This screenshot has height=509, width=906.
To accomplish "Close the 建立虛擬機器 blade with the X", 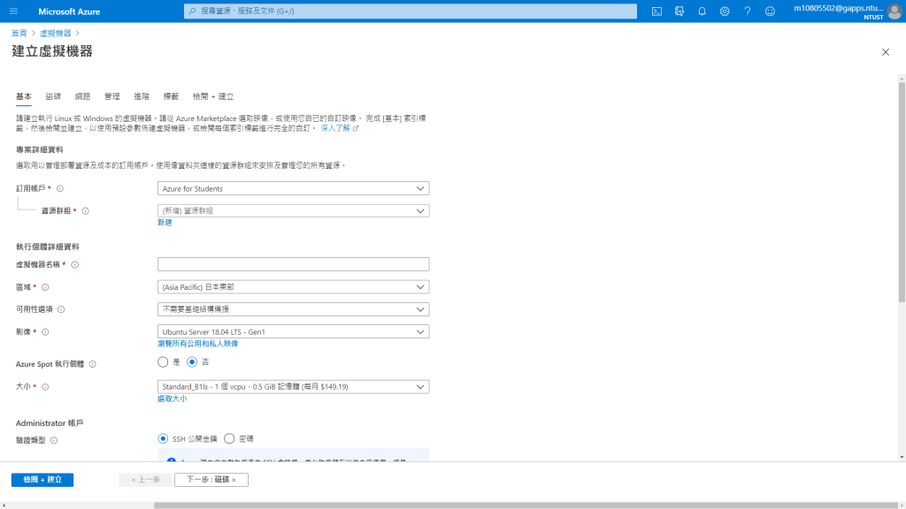I will pyautogui.click(x=885, y=52).
